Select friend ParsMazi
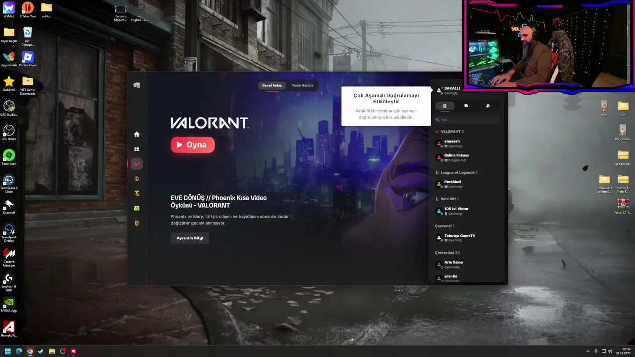This screenshot has height=357, width=635. tap(467, 184)
